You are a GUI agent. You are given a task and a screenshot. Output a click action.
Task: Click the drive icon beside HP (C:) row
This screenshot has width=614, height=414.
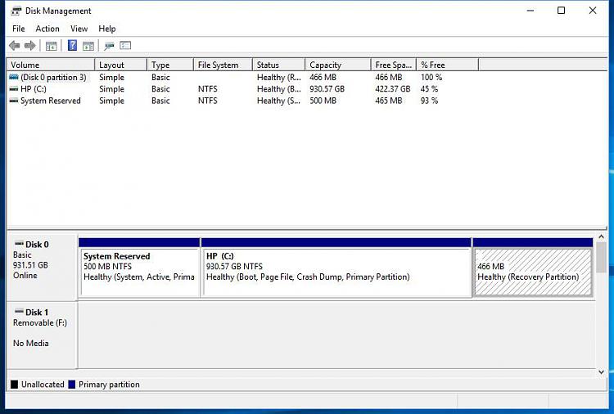[14, 89]
